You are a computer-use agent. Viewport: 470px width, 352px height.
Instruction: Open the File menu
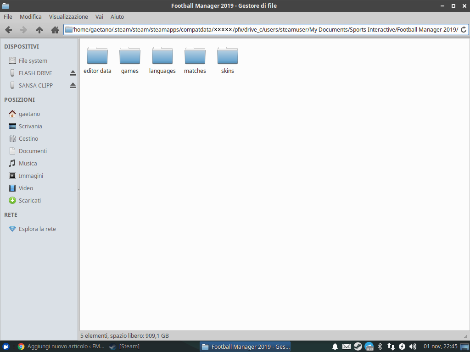pyautogui.click(x=8, y=17)
